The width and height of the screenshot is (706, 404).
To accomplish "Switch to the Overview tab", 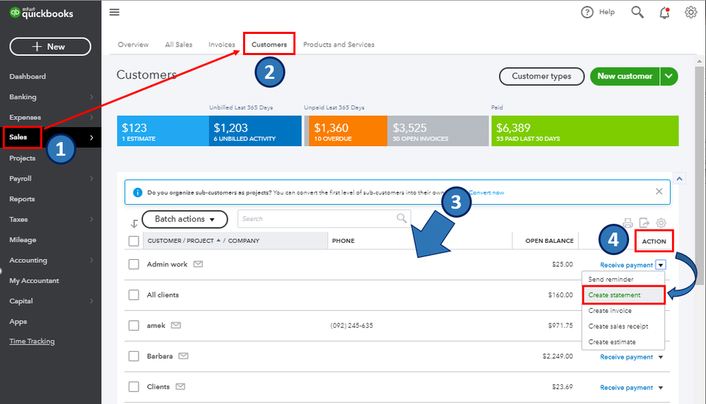I will (x=133, y=44).
